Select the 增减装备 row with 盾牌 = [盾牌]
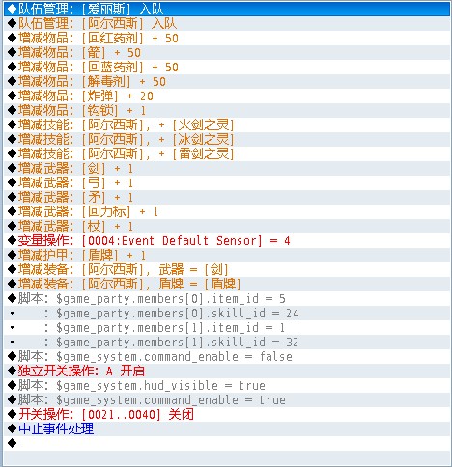The height and width of the screenshot is (467, 452). tap(227, 284)
